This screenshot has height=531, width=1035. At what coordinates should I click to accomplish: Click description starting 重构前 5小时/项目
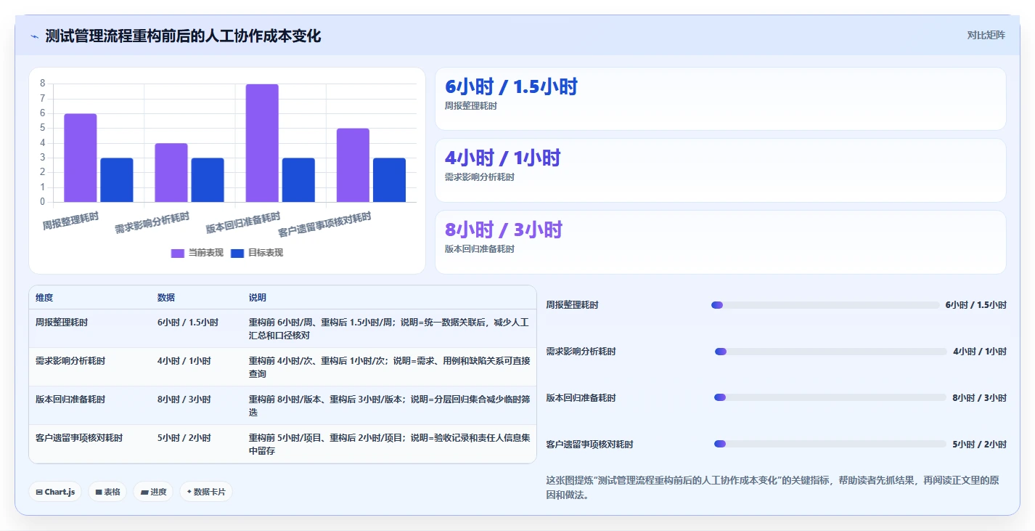point(389,444)
